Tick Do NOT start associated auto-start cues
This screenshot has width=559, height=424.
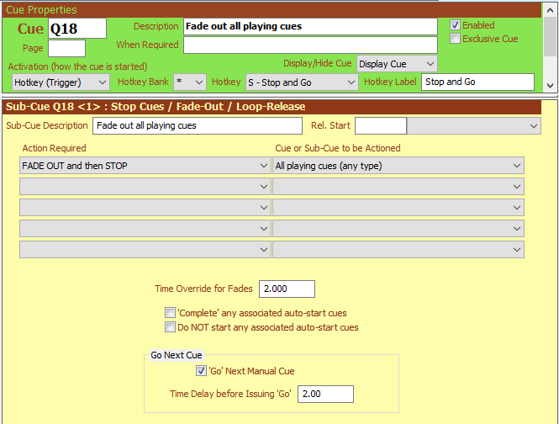(171, 327)
